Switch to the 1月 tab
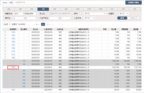144x93 pixels. pos(112,9)
